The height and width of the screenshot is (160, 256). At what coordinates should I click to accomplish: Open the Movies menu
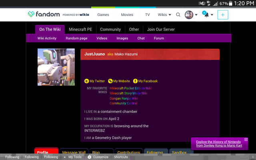coord(127,15)
